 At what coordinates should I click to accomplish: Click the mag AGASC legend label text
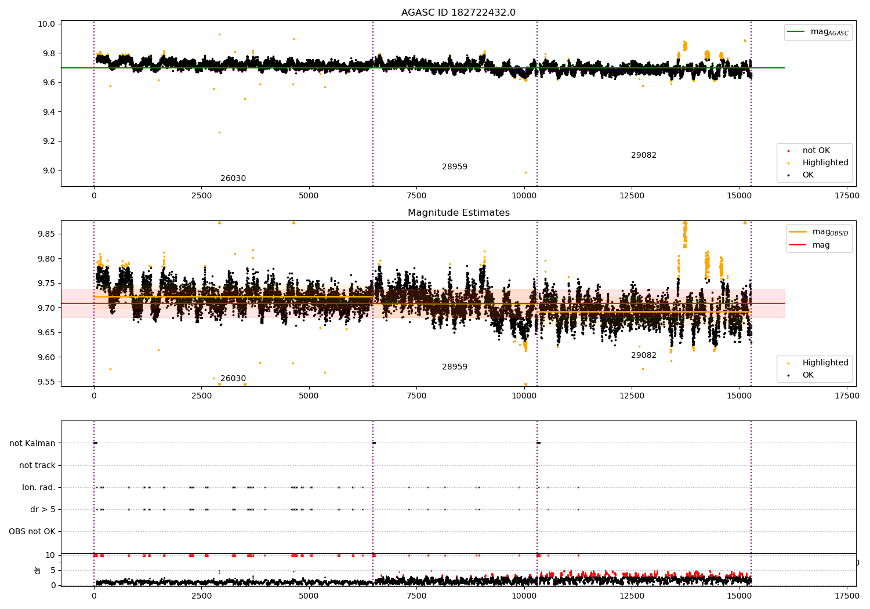tap(829, 32)
